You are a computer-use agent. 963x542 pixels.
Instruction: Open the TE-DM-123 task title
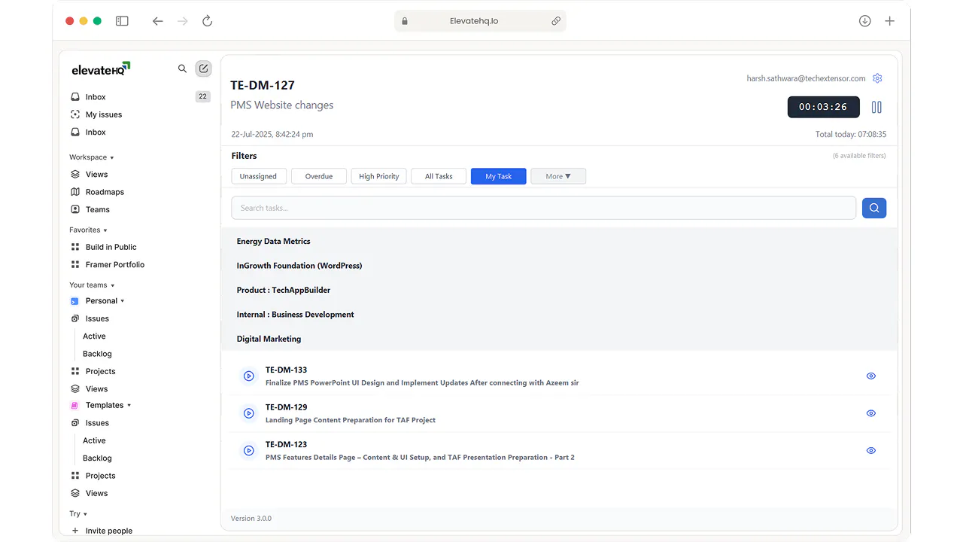[x=286, y=444]
